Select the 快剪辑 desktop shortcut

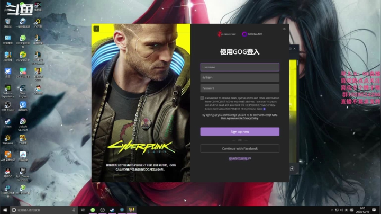click(x=38, y=6)
